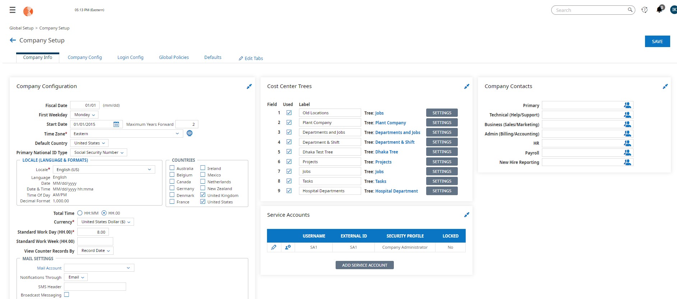677x299 pixels.
Task: Click the Payroll contact lookup icon
Action: (627, 153)
